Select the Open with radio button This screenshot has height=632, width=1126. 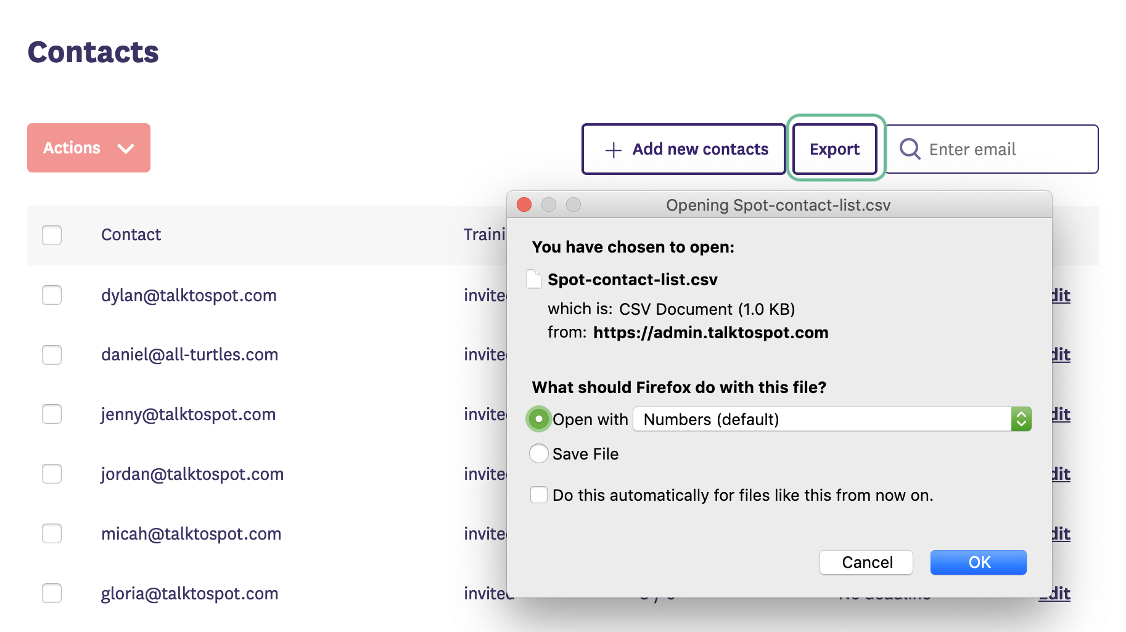click(539, 419)
